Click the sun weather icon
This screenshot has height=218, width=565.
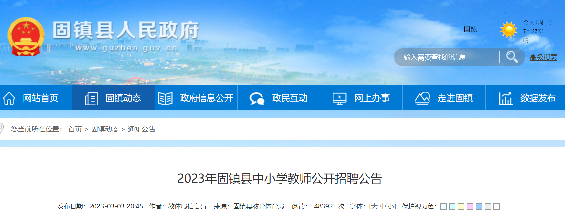pos(509,30)
